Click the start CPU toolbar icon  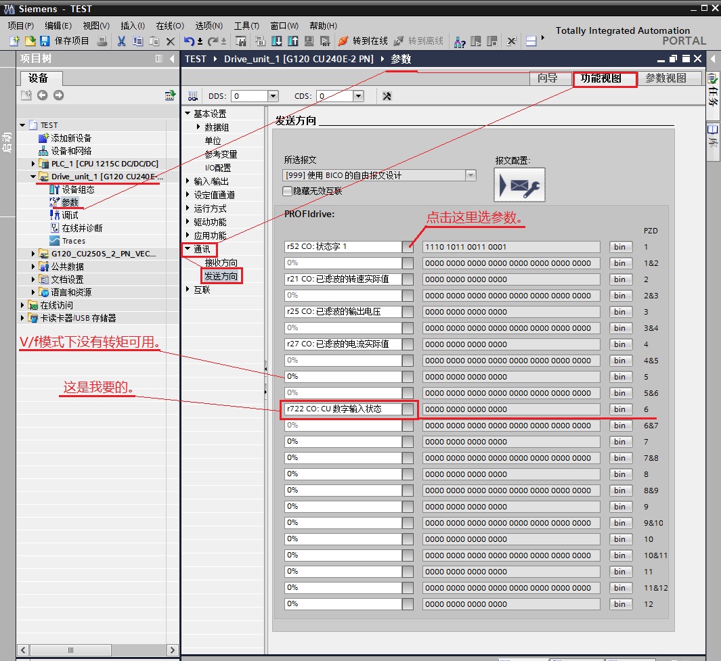(x=476, y=41)
